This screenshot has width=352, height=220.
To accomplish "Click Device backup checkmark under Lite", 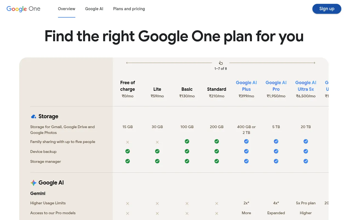I will 157,151.
